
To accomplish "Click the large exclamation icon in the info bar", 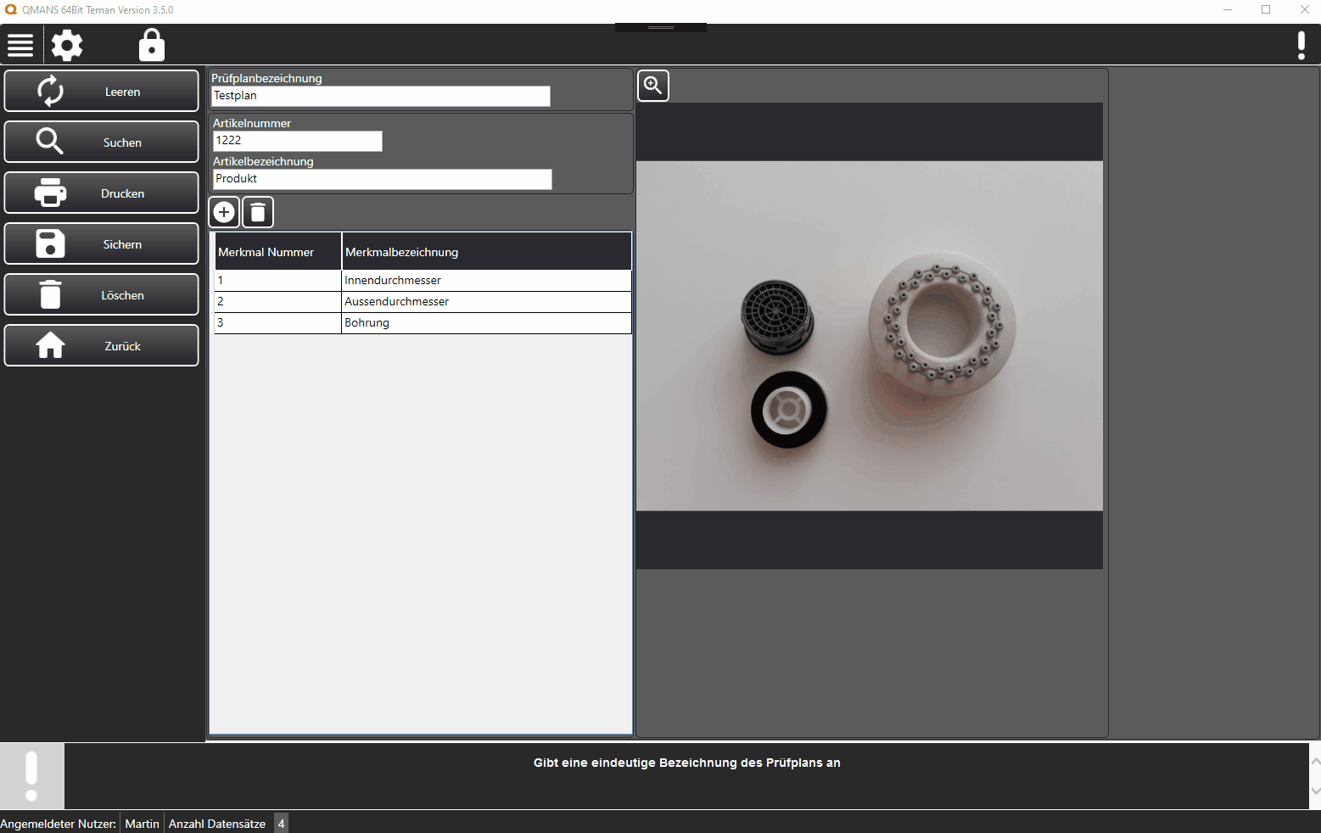I will point(31,776).
